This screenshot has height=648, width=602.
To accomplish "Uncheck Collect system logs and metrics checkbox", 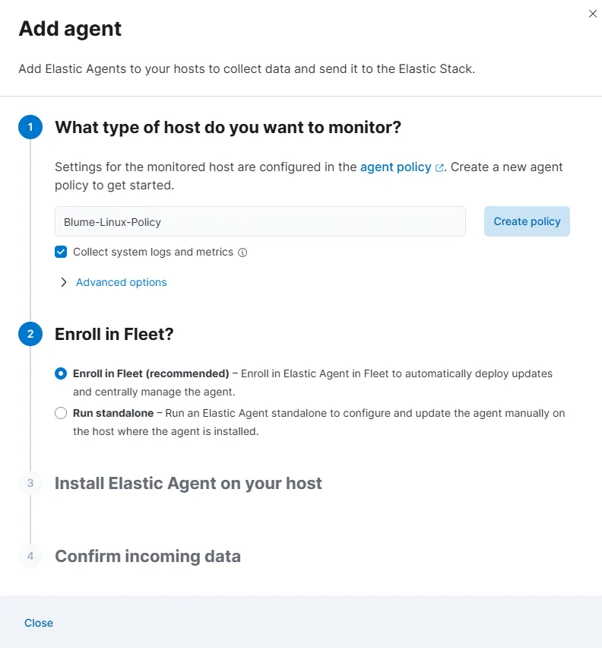I will [x=61, y=252].
